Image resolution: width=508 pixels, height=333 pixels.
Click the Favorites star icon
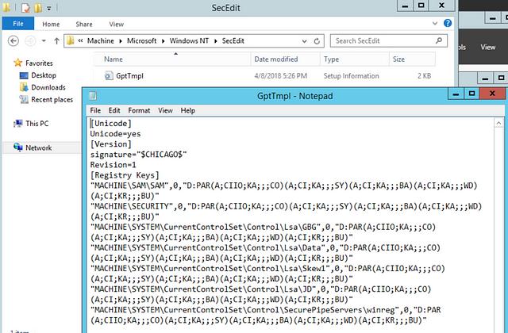(x=17, y=63)
